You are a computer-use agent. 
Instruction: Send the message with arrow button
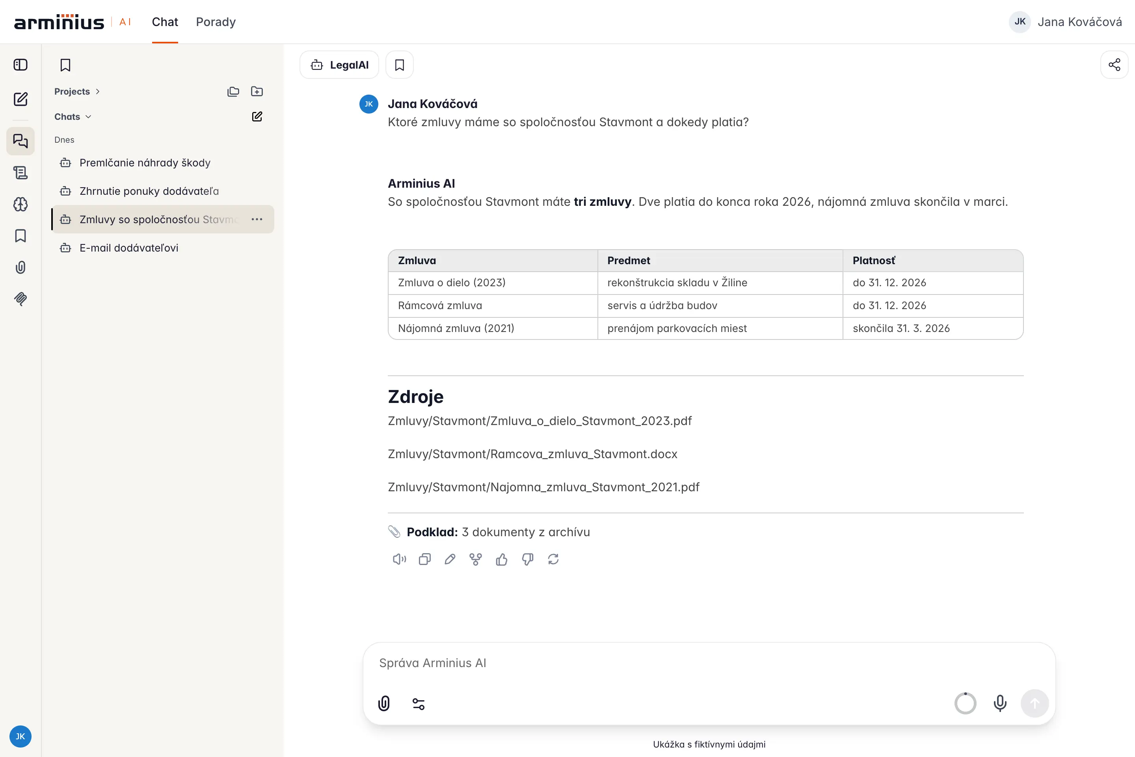pos(1035,703)
